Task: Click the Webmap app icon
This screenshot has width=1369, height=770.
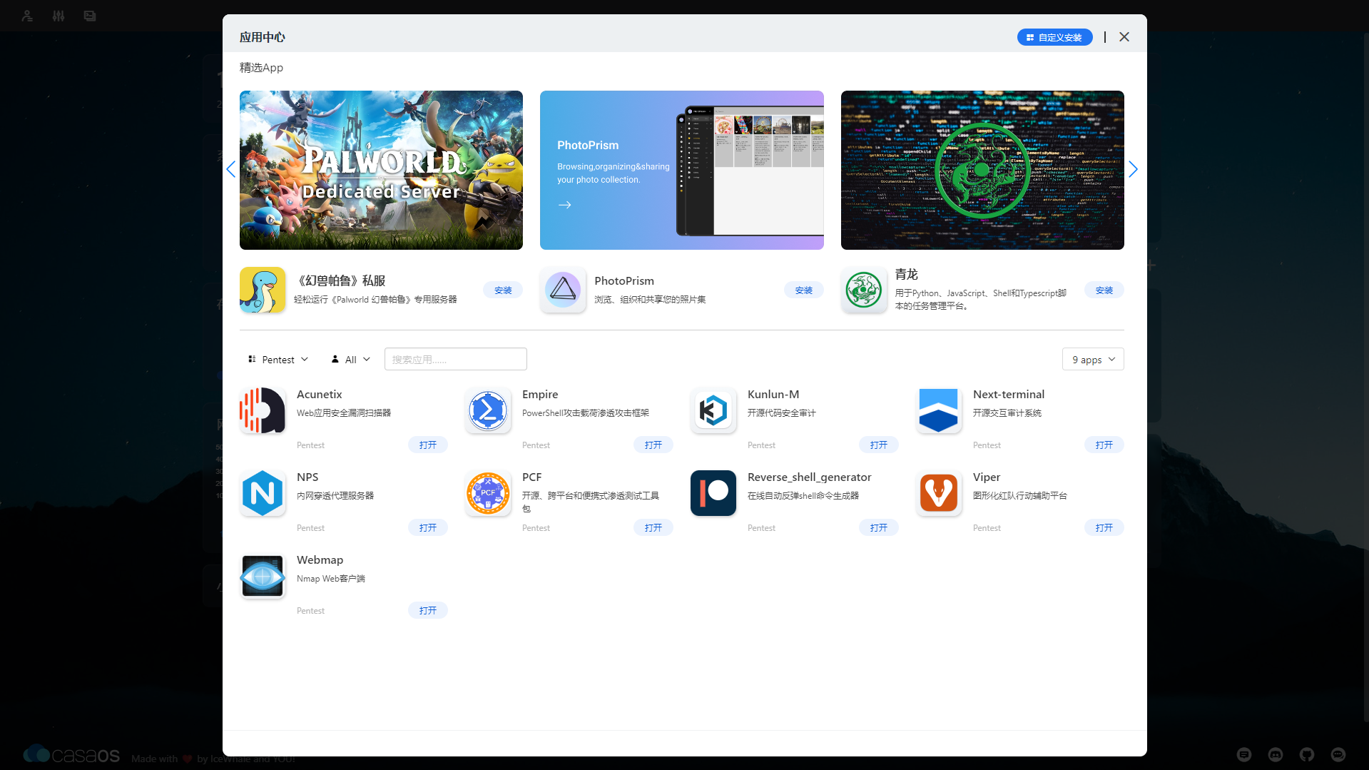Action: (263, 576)
